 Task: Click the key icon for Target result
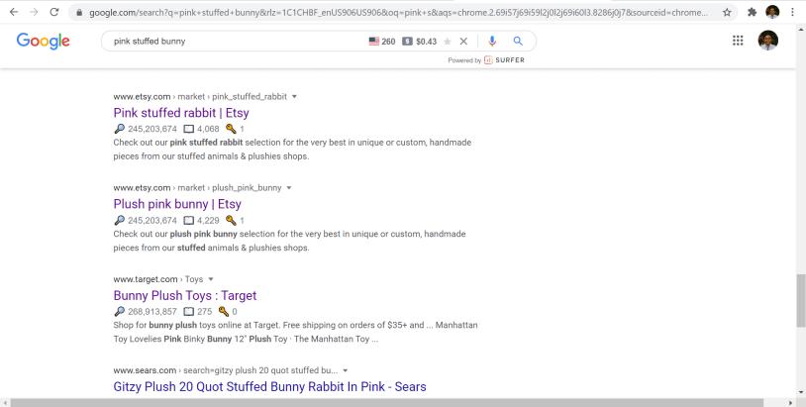point(223,311)
